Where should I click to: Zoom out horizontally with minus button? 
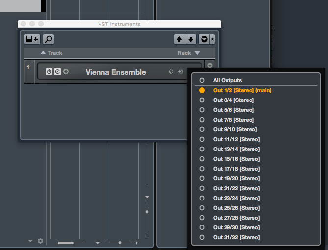click(105, 243)
